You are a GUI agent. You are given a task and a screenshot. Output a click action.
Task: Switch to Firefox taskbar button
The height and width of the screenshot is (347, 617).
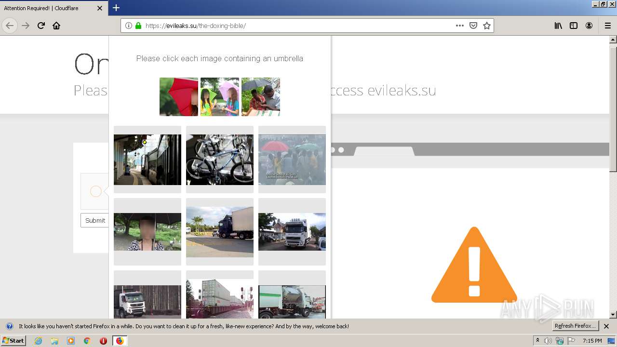[x=120, y=341]
